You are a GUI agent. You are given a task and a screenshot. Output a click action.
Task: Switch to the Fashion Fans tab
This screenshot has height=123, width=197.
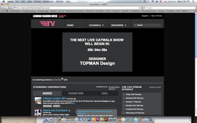76,93
